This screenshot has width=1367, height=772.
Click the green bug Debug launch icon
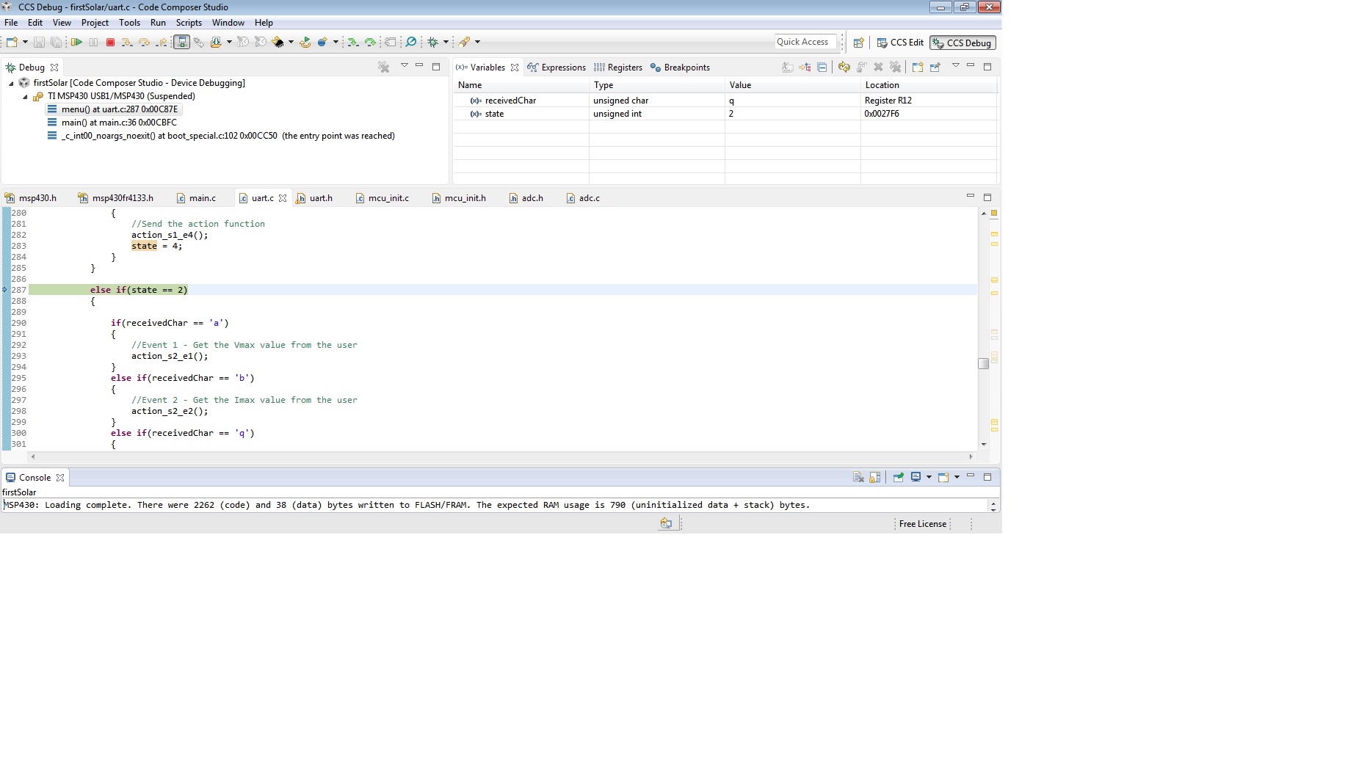[433, 43]
